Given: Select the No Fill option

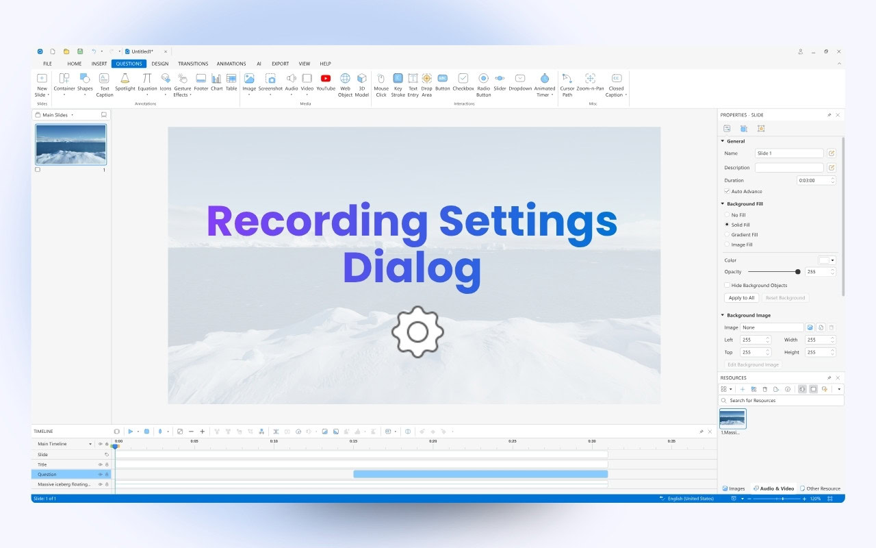Looking at the screenshot, I should [x=727, y=215].
